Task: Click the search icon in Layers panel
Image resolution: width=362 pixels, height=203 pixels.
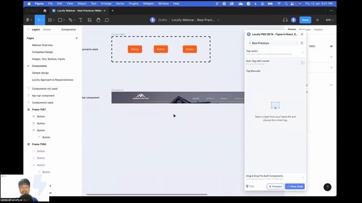Action: [28, 29]
